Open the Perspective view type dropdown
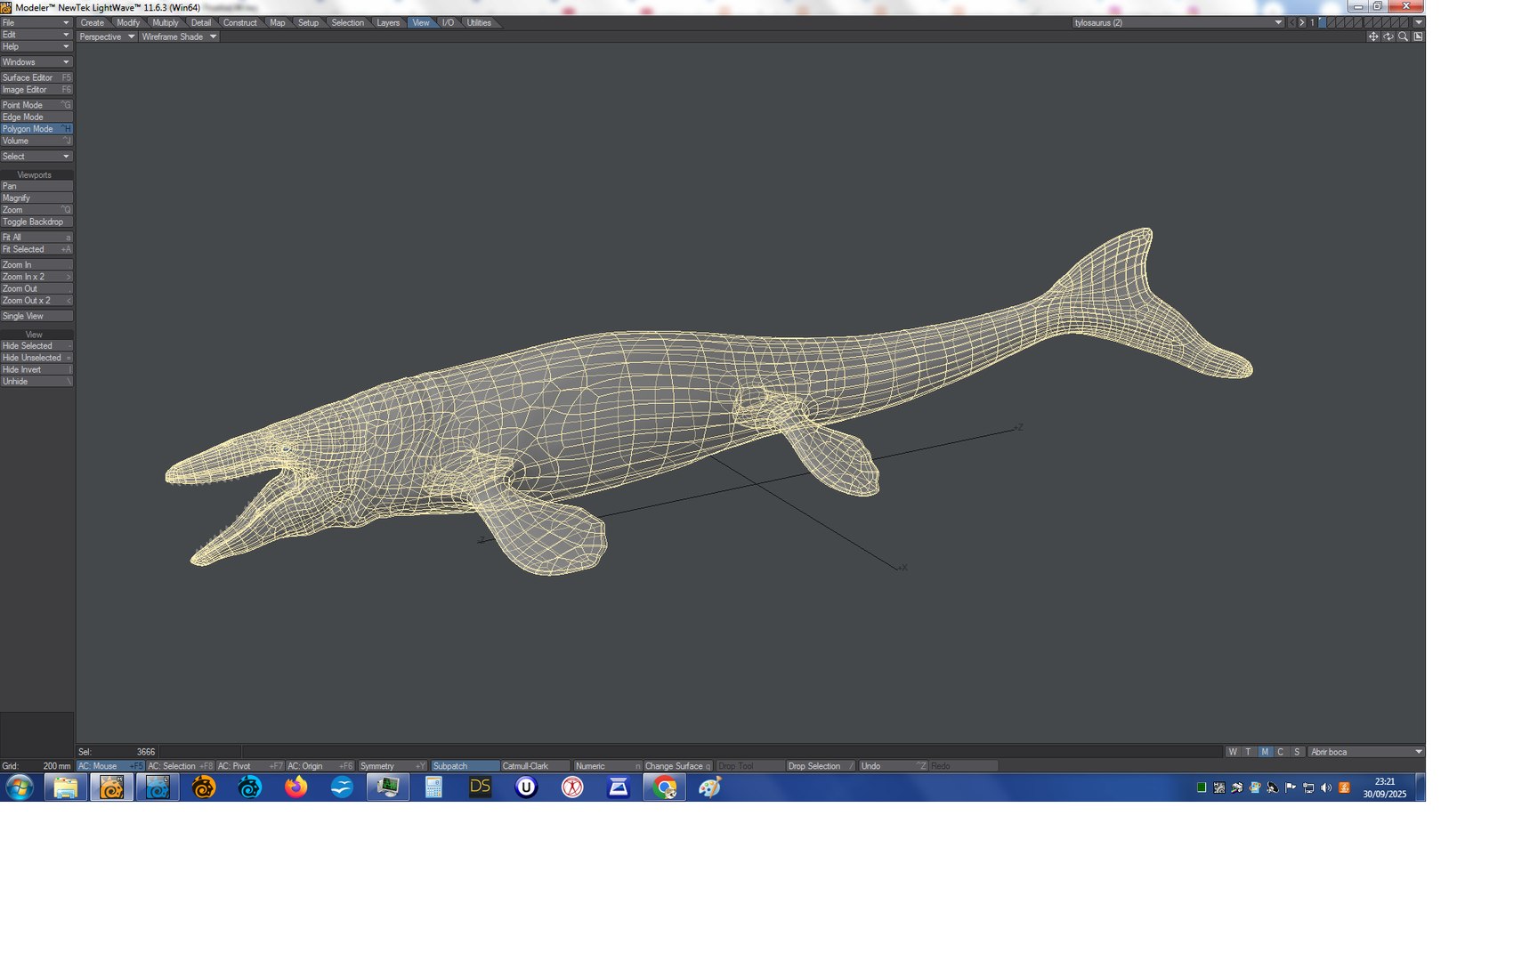Image resolution: width=1538 pixels, height=961 pixels. coord(106,36)
